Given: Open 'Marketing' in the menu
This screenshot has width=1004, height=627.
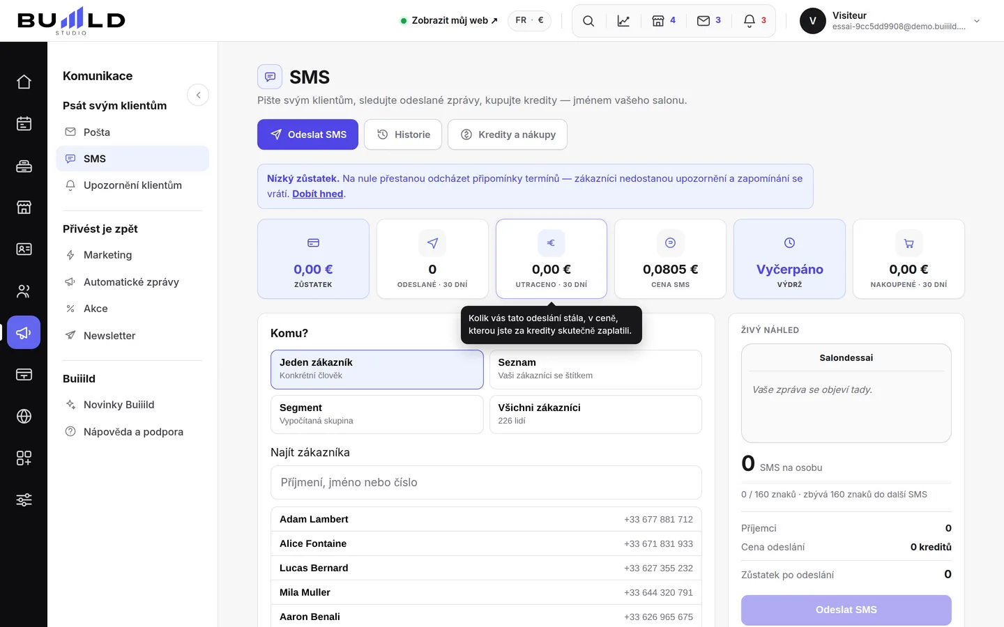Looking at the screenshot, I should pos(132,255).
